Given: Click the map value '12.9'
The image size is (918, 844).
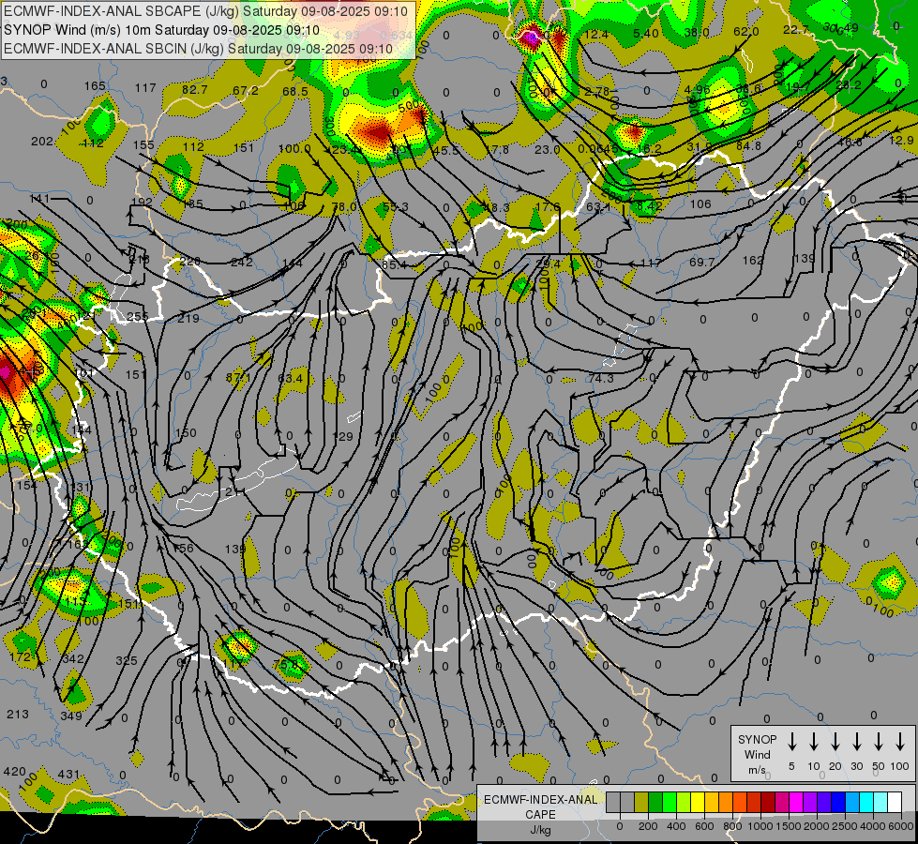Looking at the screenshot, I should pyautogui.click(x=901, y=140).
